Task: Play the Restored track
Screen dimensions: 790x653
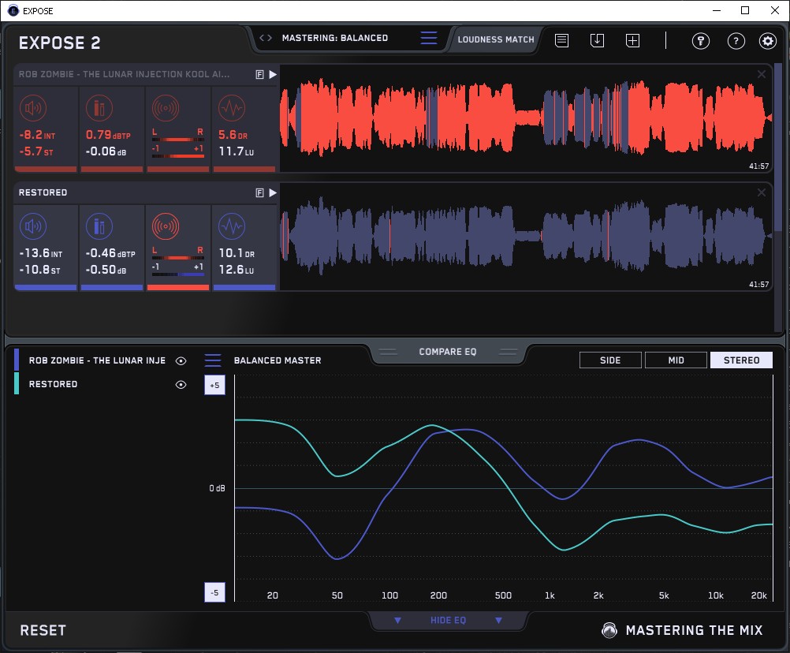Action: 273,192
